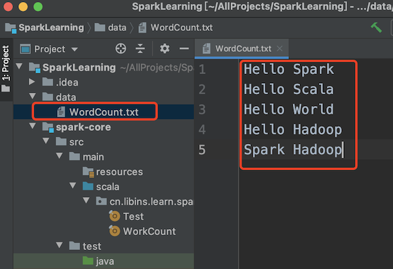Switch to the WordCount.txt editor tab

click(x=242, y=49)
